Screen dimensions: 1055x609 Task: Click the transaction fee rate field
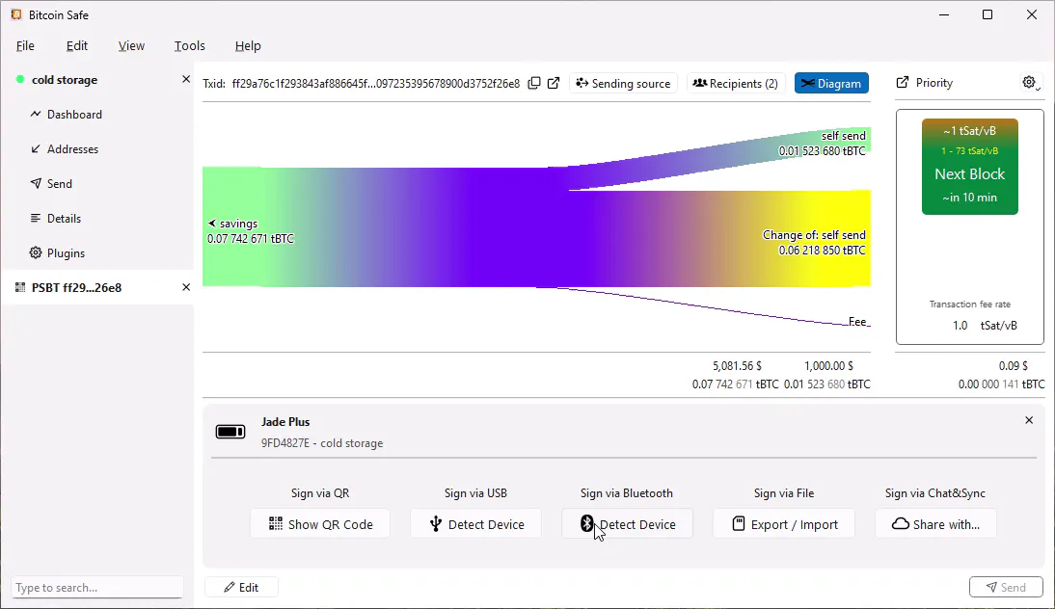(960, 326)
